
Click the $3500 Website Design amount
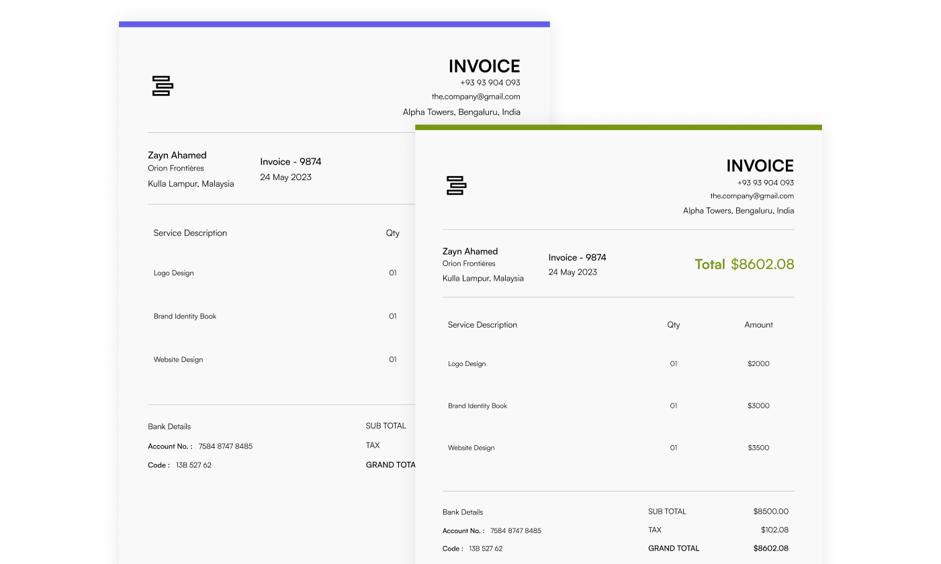pyautogui.click(x=758, y=448)
